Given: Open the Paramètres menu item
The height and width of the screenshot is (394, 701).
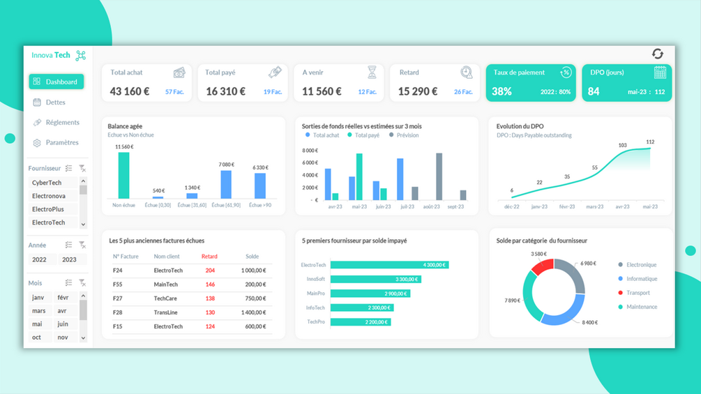Looking at the screenshot, I should pos(61,142).
